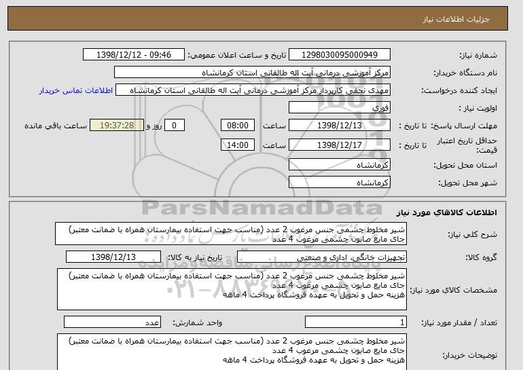Click the نام دستگاه خریدار field
The width and height of the screenshot is (523, 370).
[x=252, y=73]
